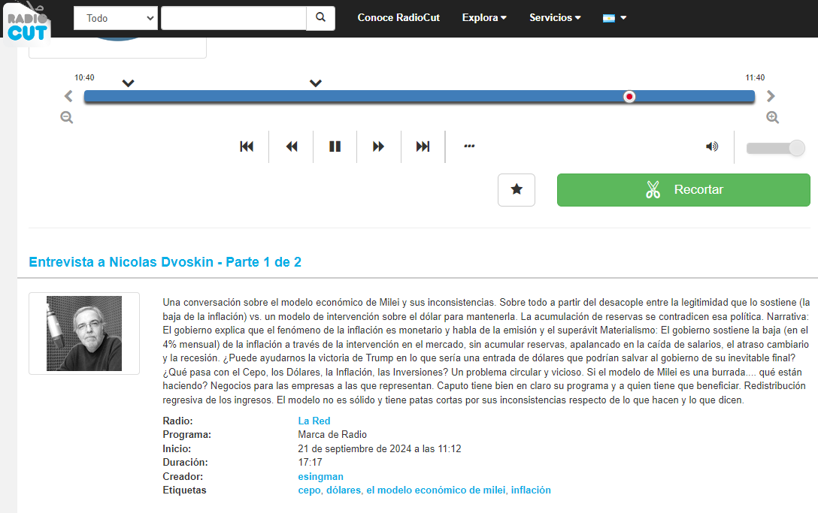Click the RadioCut logo
Screen dimensions: 818x513
29,21
